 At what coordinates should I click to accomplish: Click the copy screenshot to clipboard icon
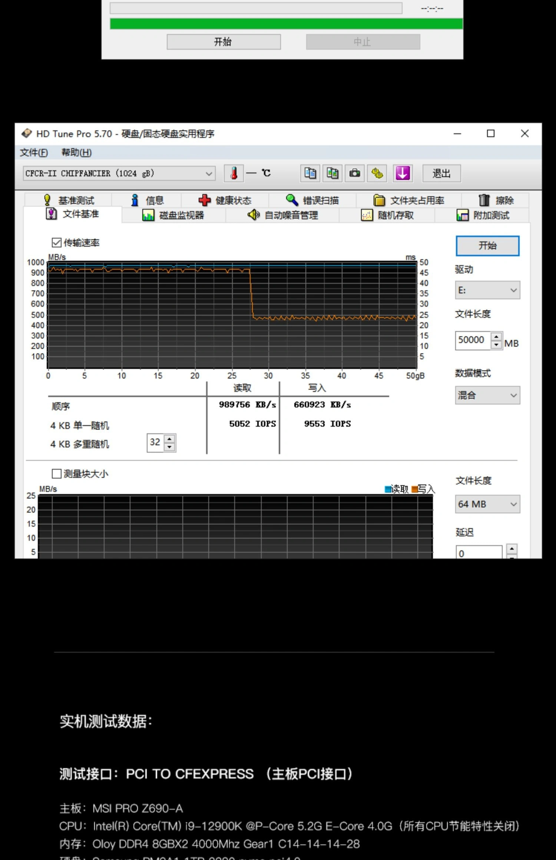[x=332, y=173]
